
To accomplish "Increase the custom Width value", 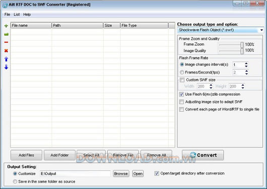I will (211, 85).
